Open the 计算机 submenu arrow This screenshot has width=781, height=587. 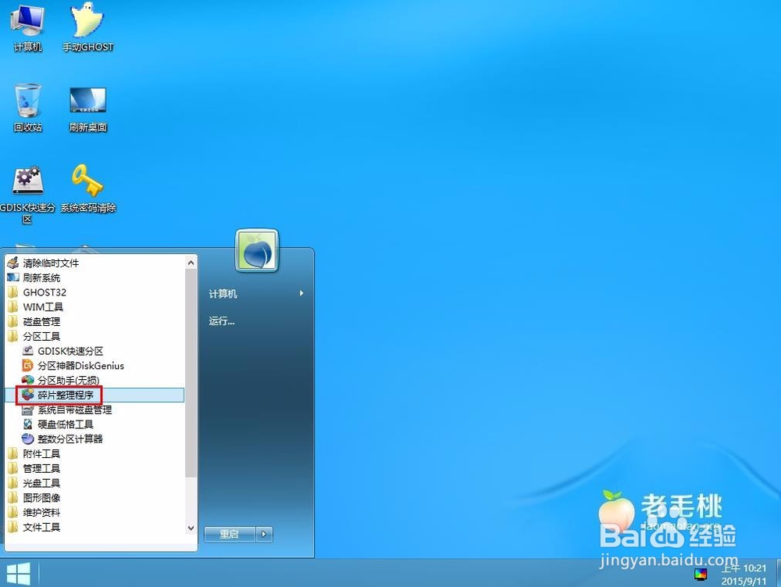click(301, 294)
